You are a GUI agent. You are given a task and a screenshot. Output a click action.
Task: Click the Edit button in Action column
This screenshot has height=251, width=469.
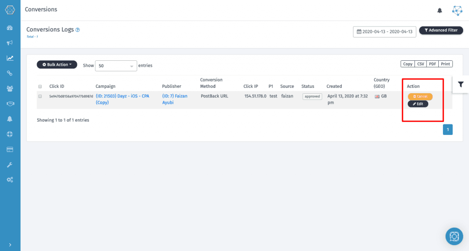click(x=418, y=104)
